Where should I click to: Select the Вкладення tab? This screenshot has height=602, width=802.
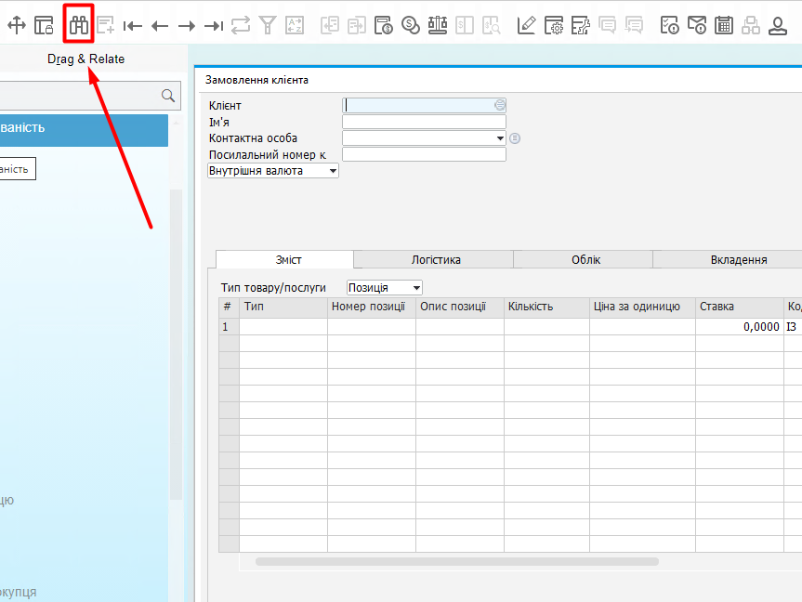point(738,260)
